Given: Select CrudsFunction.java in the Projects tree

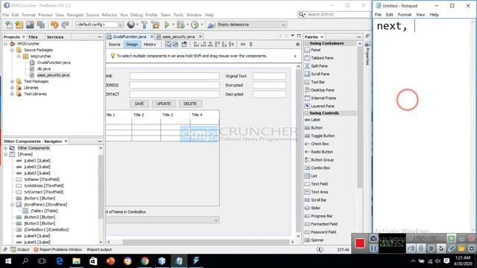Looking at the screenshot, I should 54,63.
